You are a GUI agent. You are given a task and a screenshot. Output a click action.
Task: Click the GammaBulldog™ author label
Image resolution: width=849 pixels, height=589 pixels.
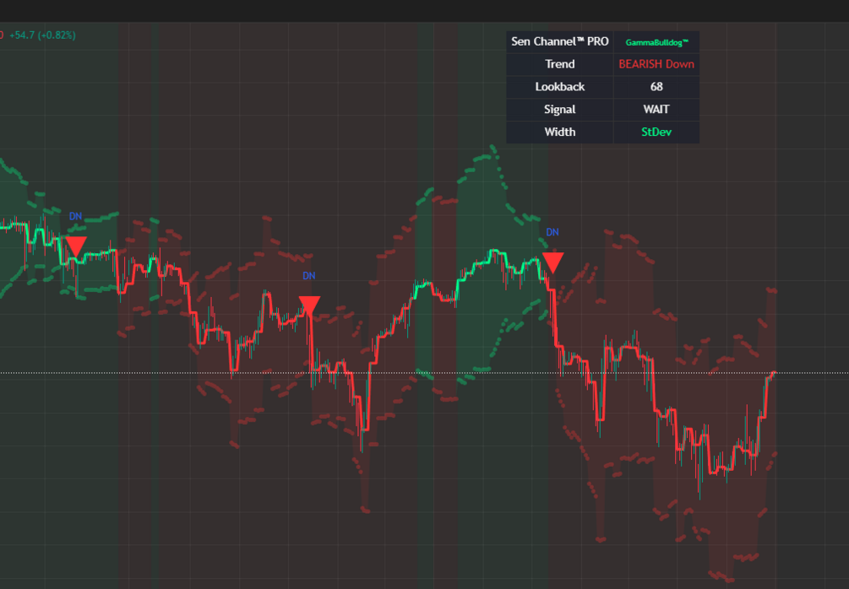656,42
